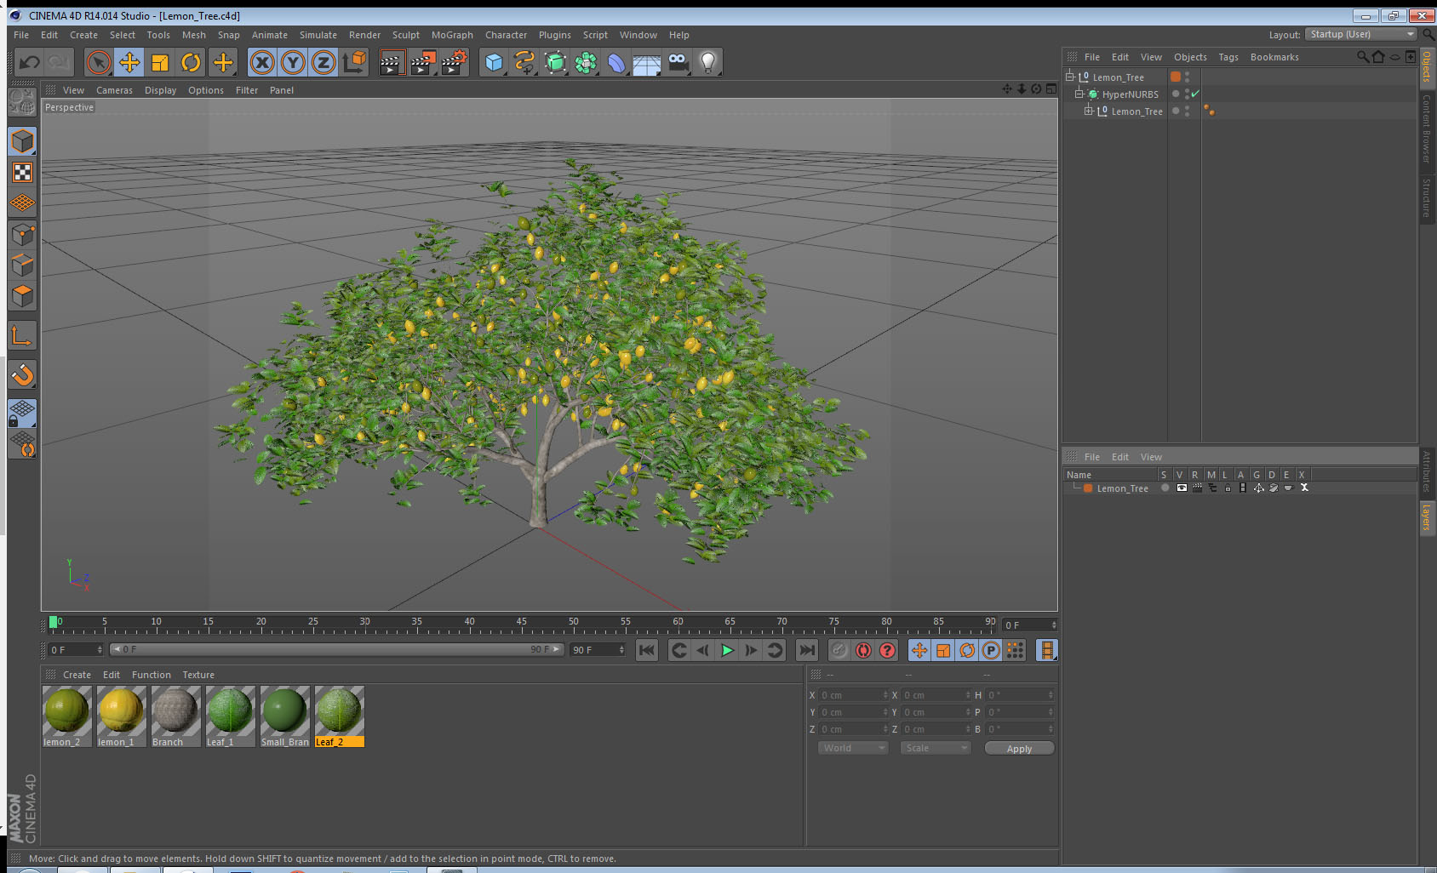The height and width of the screenshot is (873, 1437).
Task: Click the frame range preview slider
Action: coord(337,649)
